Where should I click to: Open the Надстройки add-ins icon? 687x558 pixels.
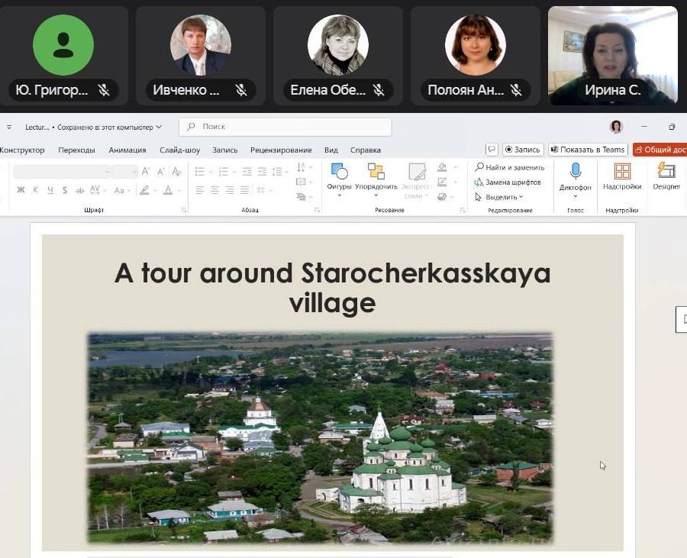click(622, 171)
